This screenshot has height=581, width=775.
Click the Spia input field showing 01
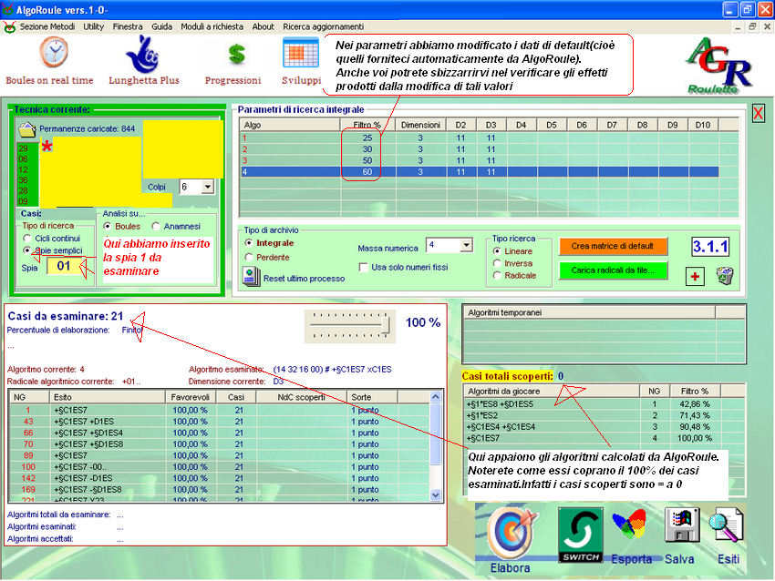pyautogui.click(x=63, y=266)
